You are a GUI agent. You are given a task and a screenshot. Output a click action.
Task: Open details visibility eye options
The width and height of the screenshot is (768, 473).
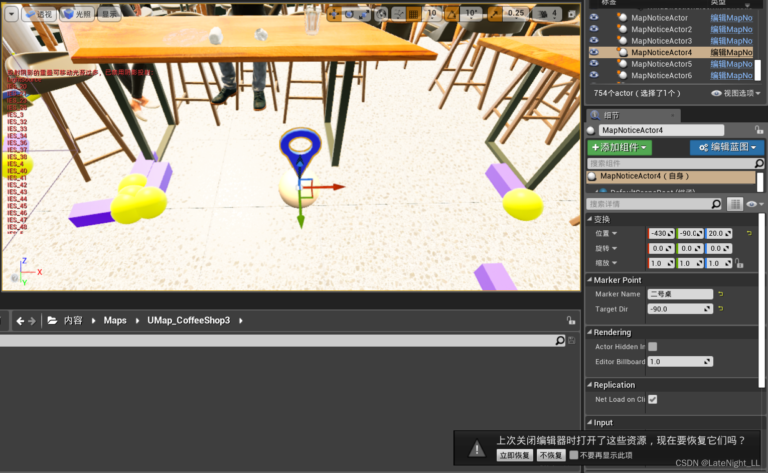(x=754, y=204)
